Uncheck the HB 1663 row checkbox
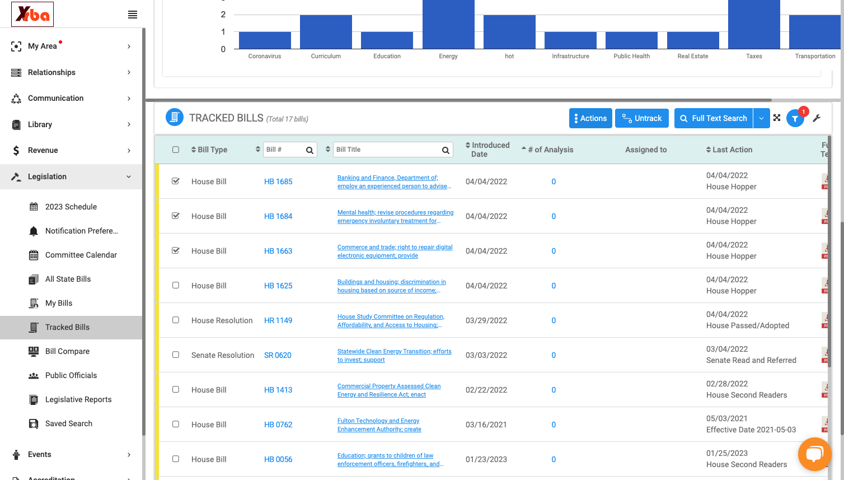Viewport: 844px width, 480px height. [x=176, y=250]
